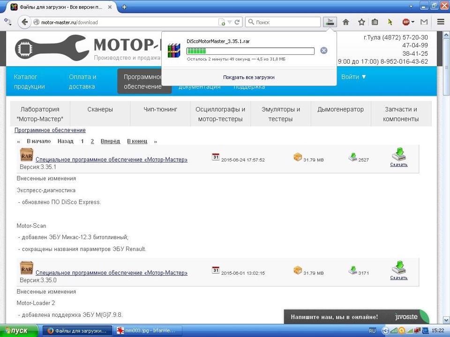Click RAR archive icon for version 3.35.0
450x337 pixels.
click(26, 268)
